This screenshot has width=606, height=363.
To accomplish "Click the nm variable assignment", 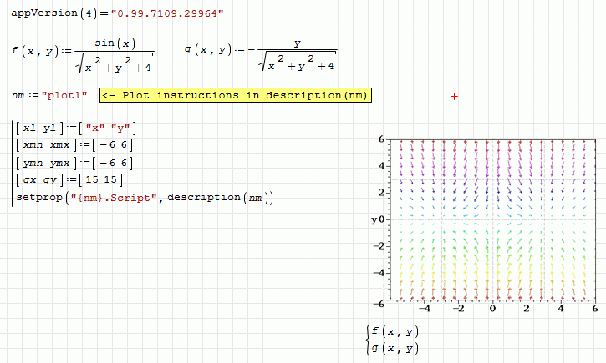I will [18, 96].
